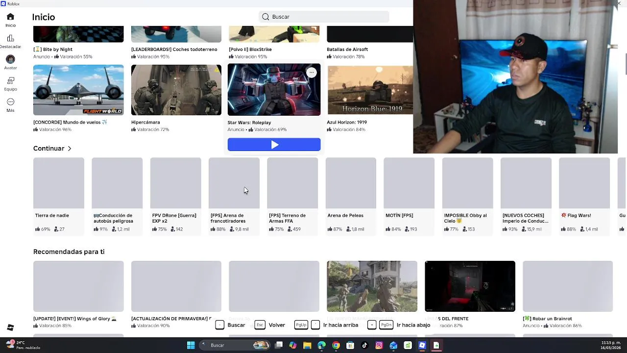Click Recomendadas para ti heading
Image resolution: width=627 pixels, height=353 pixels.
click(x=69, y=252)
